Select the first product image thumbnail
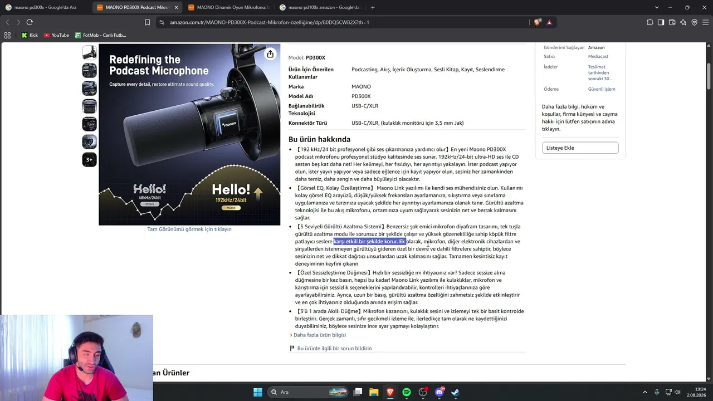713x401 pixels. [89, 52]
